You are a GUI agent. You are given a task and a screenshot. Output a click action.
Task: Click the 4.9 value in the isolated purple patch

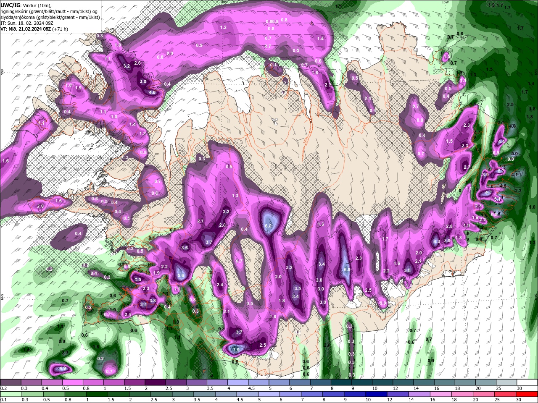63,369
